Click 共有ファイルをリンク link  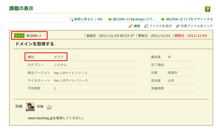point(197,26)
